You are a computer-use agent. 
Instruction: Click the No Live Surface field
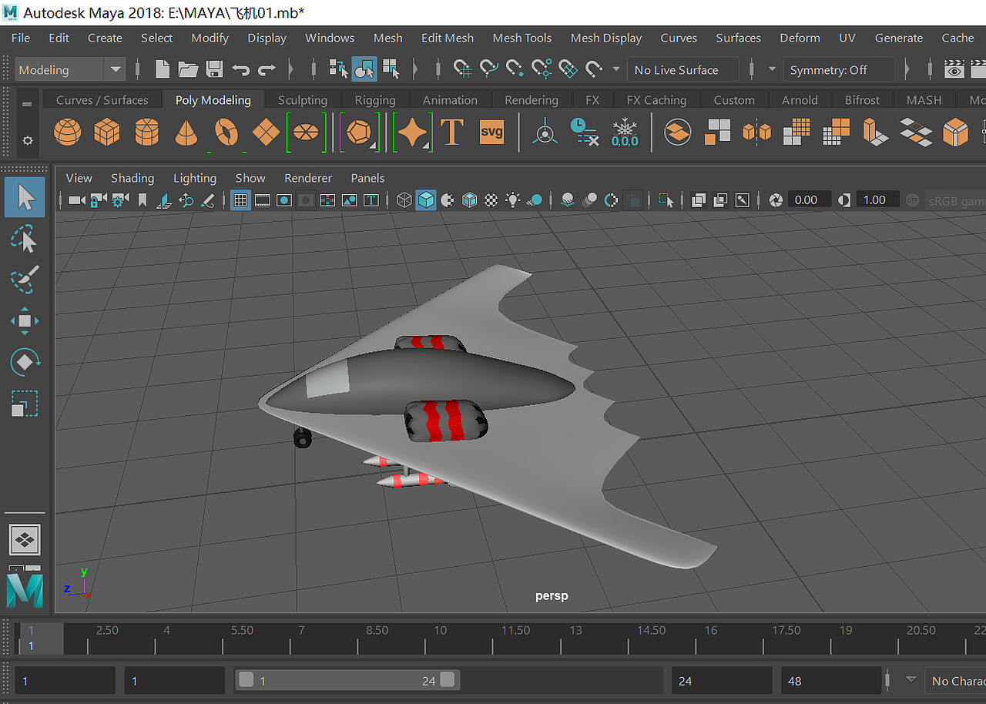[682, 69]
